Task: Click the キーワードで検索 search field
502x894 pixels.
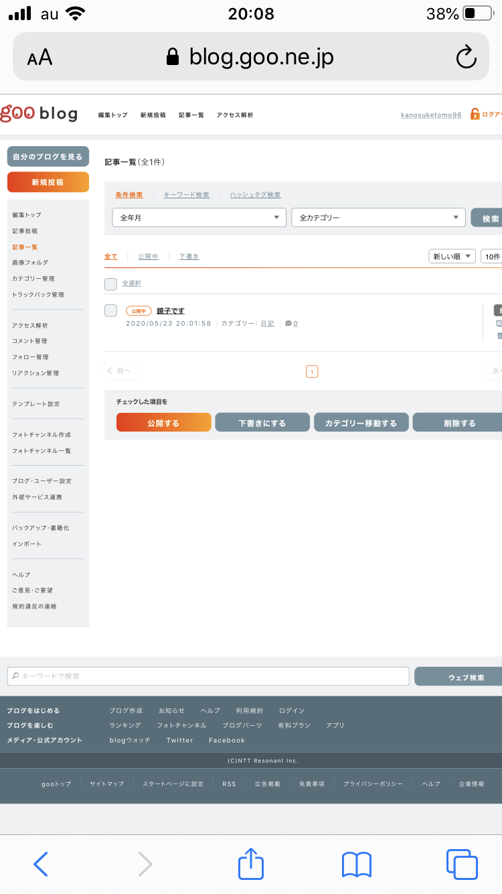Action: [x=208, y=676]
